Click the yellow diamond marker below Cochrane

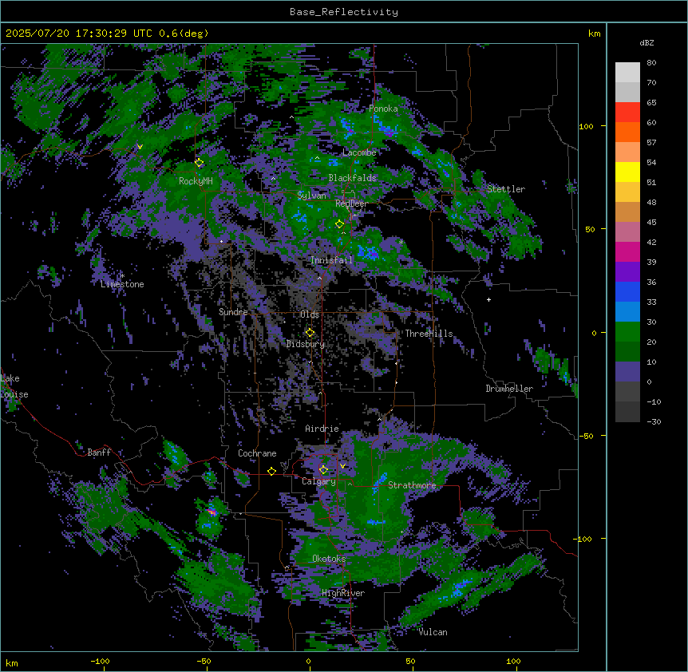(x=272, y=471)
